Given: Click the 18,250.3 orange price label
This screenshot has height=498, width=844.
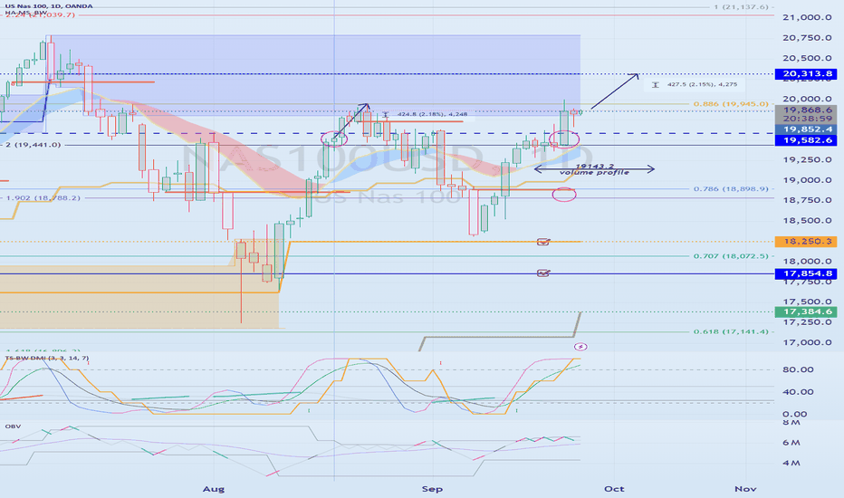Looking at the screenshot, I should pos(806,241).
